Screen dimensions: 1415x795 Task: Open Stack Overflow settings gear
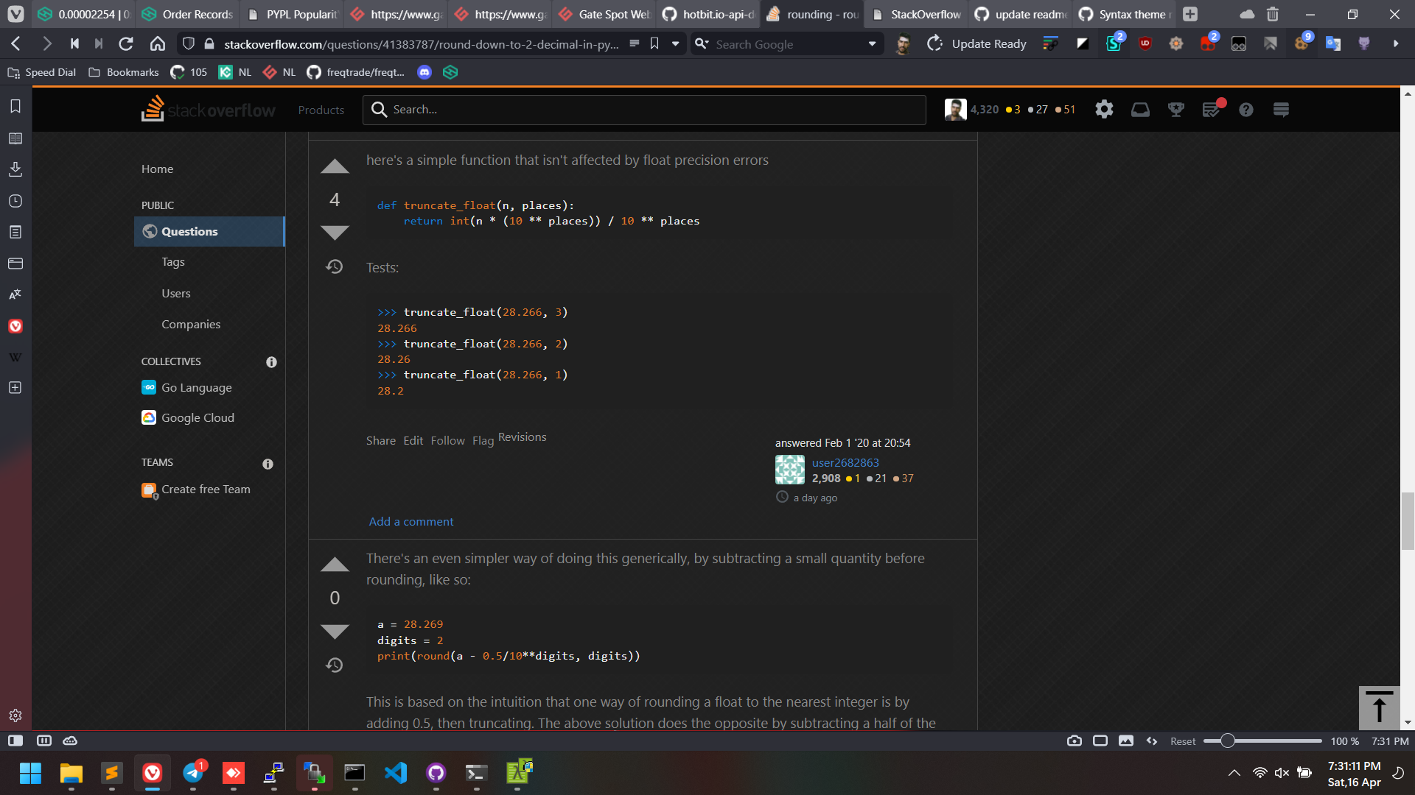pyautogui.click(x=1103, y=109)
